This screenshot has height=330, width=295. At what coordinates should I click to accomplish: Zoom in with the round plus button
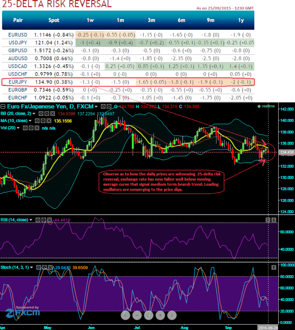pyautogui.click(x=160, y=315)
